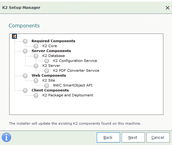Viewport: 172px width, 145px height.
Task: Open the blue information icon
Action: tap(6, 137)
